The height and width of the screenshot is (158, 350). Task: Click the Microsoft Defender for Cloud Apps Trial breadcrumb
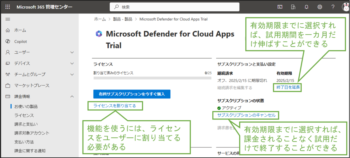(x=174, y=19)
